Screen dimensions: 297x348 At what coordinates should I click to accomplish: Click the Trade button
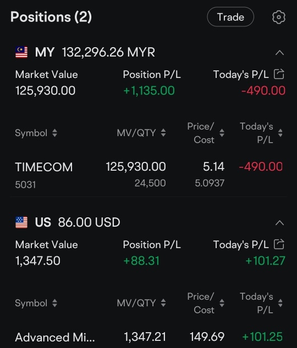pyautogui.click(x=230, y=17)
